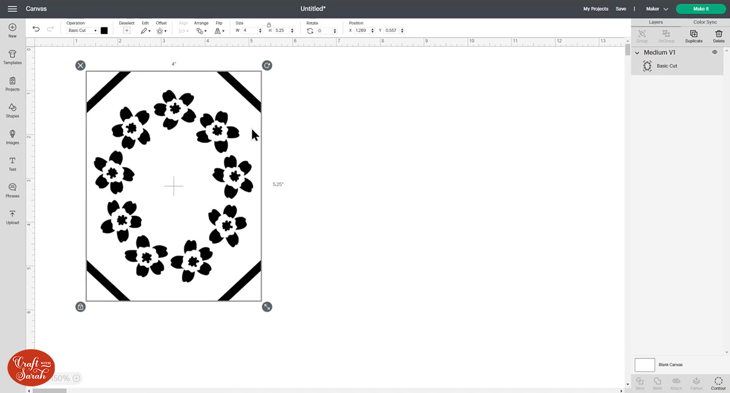Unlock the size aspect ratio padlock
This screenshot has width=730, height=393.
pos(268,26)
